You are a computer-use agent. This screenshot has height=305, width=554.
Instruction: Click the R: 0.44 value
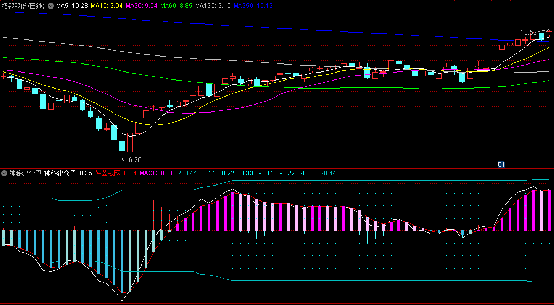click(186, 173)
